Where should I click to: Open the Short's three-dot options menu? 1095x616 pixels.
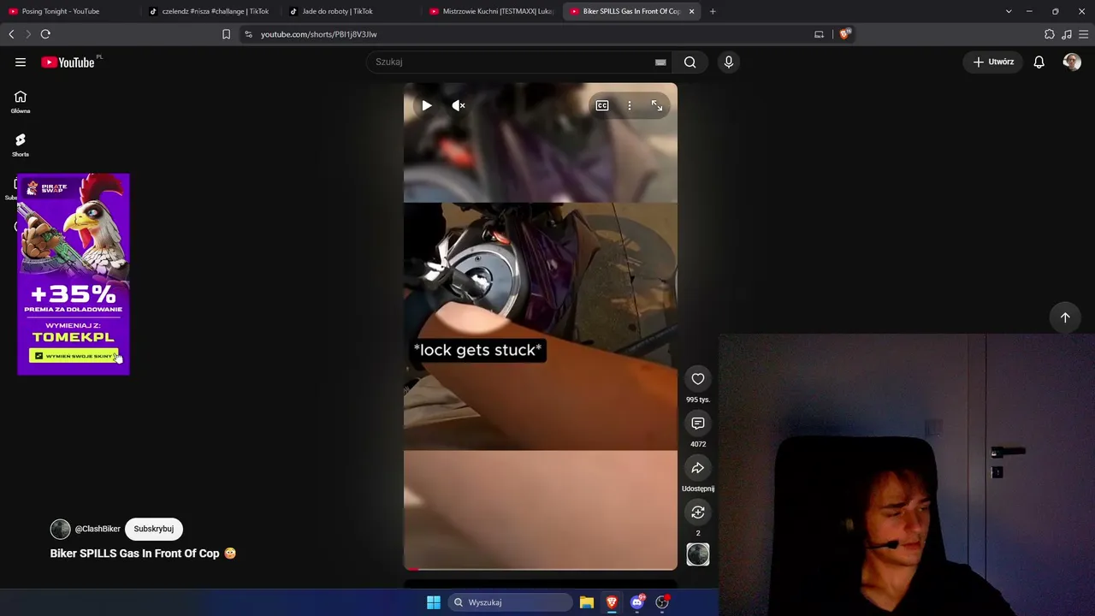point(630,105)
